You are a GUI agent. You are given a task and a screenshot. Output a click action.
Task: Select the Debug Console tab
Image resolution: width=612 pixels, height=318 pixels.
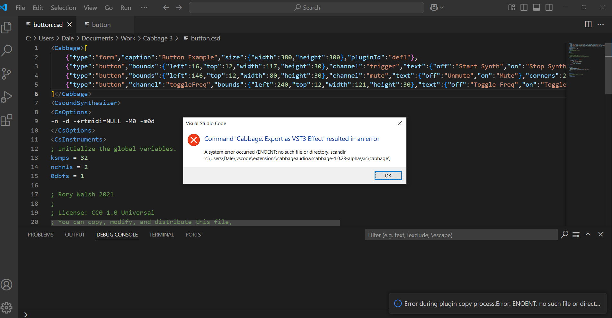click(117, 235)
